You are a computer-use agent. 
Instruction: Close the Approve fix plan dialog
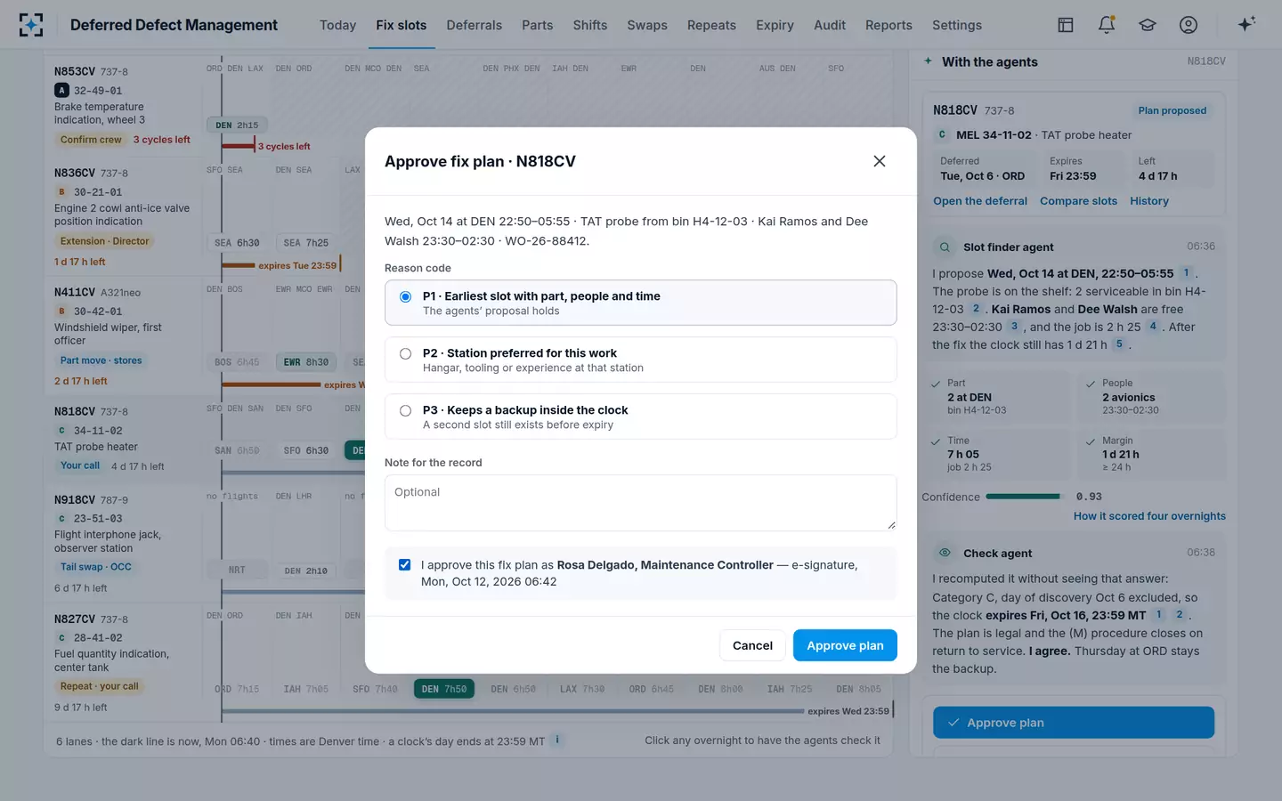click(x=880, y=161)
